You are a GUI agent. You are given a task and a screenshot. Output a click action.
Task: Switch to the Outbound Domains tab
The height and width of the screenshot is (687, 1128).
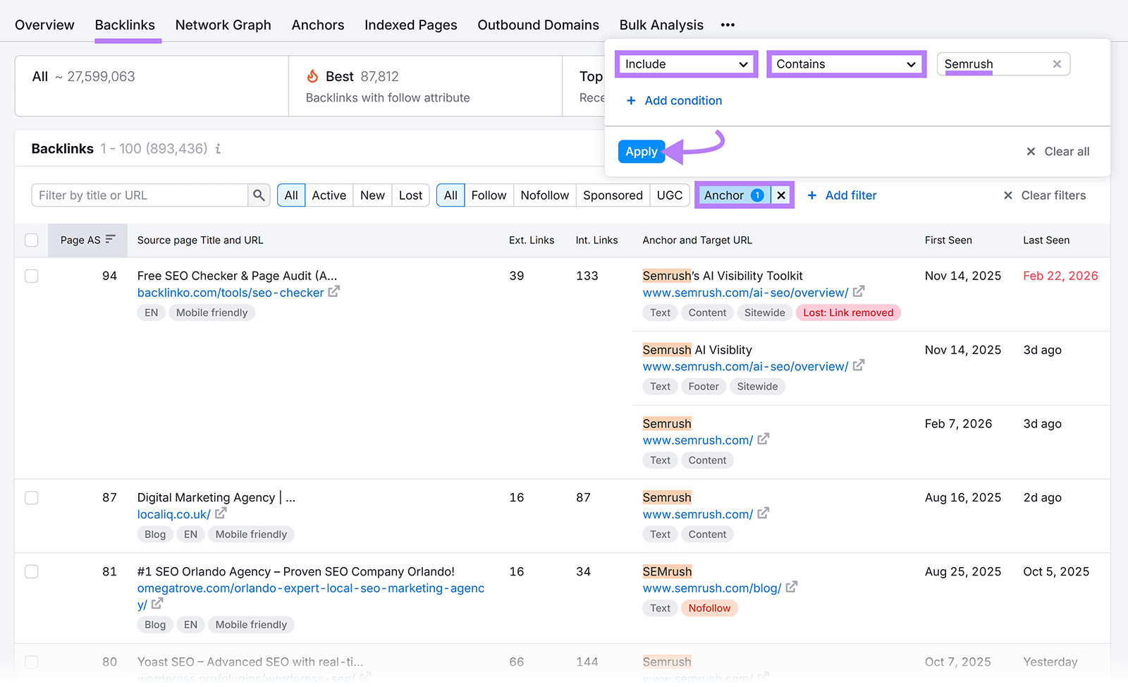pos(539,25)
